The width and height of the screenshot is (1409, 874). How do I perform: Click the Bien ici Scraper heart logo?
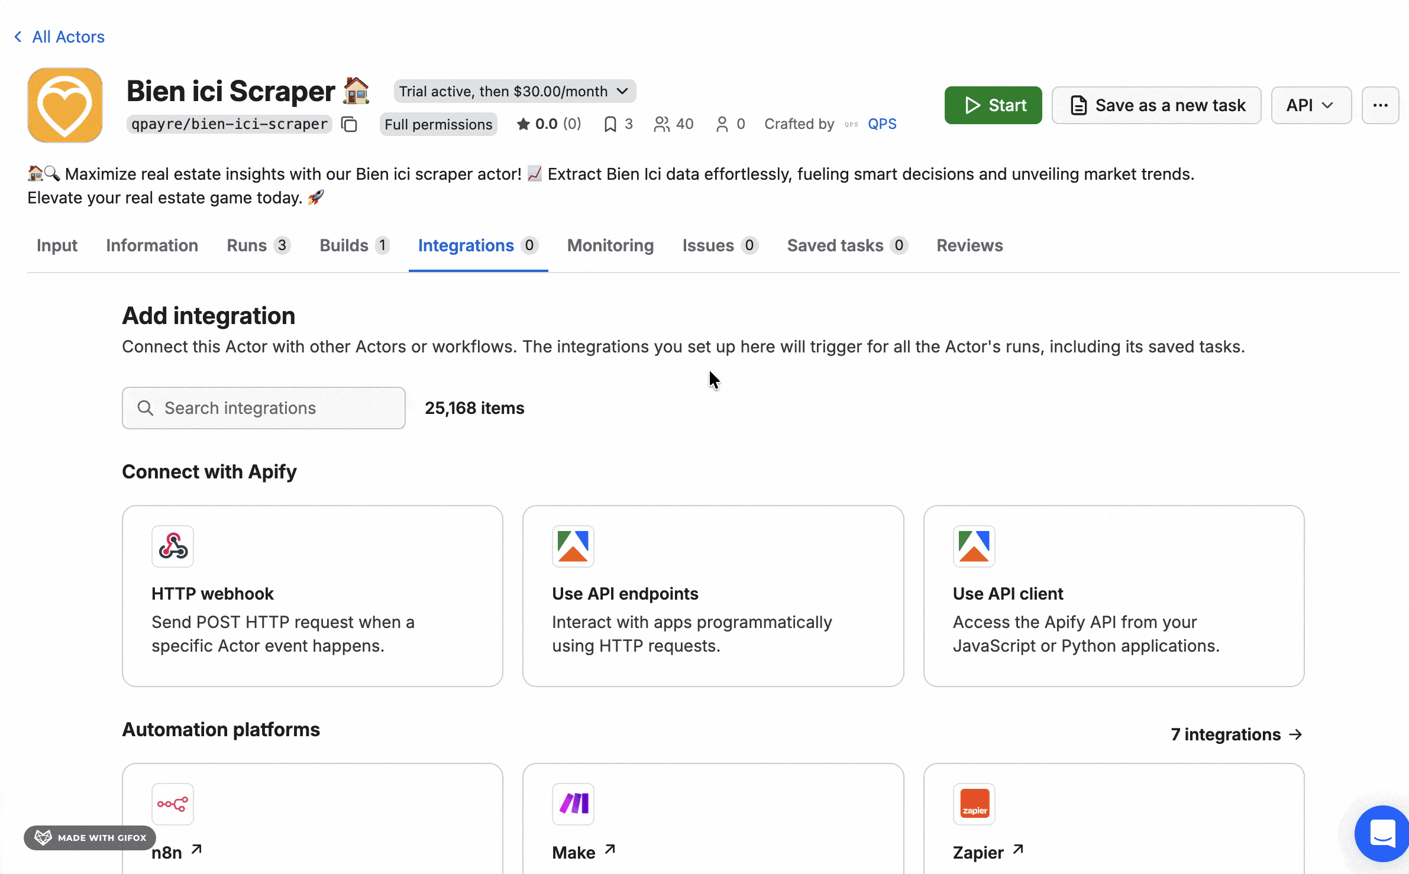[x=65, y=105]
